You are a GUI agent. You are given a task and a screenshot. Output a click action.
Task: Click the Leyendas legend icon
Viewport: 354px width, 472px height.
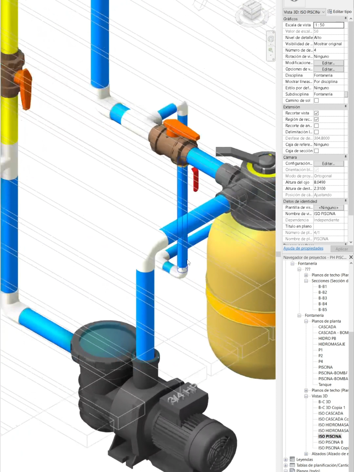(292, 459)
